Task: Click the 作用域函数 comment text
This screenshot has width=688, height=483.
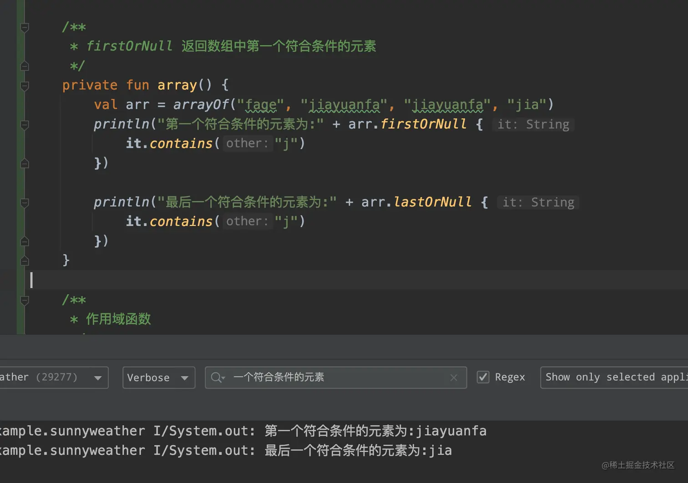Action: point(118,319)
